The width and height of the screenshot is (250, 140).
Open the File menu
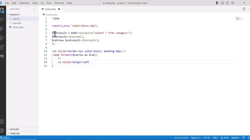coord(7,3)
